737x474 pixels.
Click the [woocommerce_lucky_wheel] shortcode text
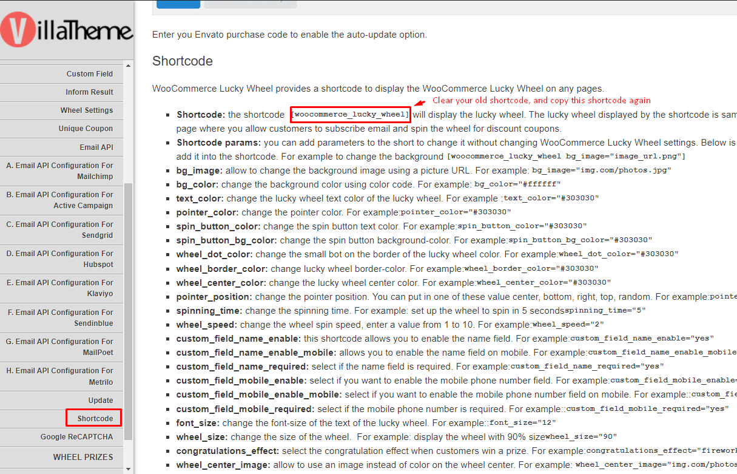pyautogui.click(x=351, y=114)
